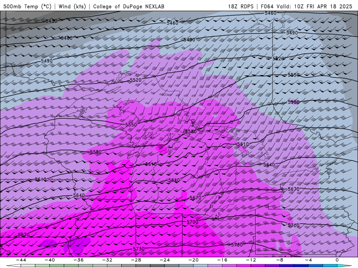
Task: Click the 0 color scale label
Action: (x=337, y=260)
